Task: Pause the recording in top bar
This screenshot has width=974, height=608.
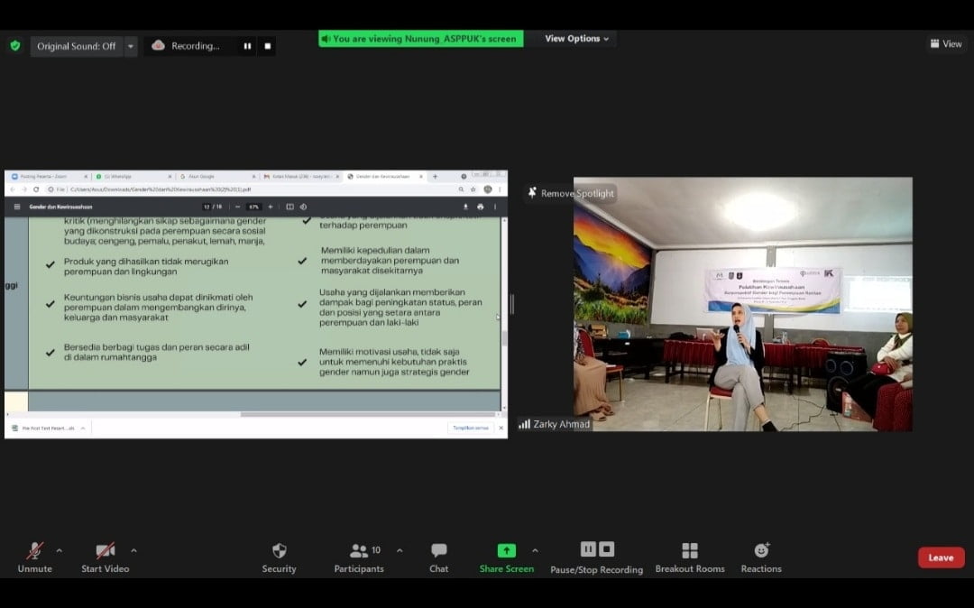Action: [247, 46]
